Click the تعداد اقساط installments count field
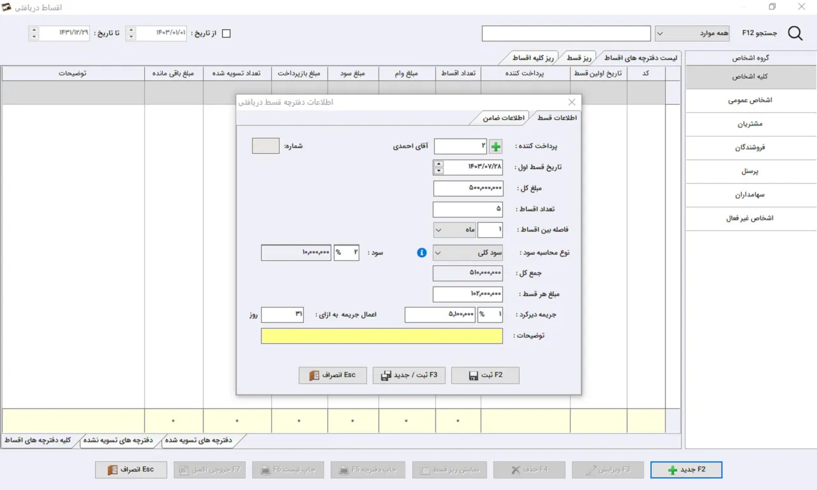This screenshot has width=817, height=490. (x=468, y=209)
